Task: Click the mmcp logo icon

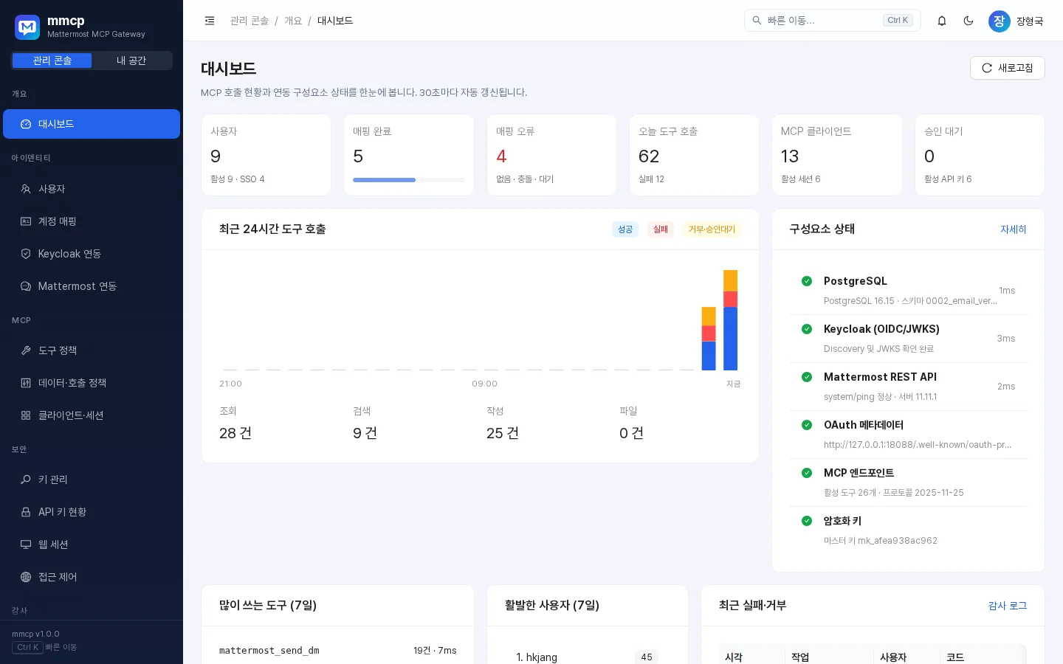Action: point(27,27)
